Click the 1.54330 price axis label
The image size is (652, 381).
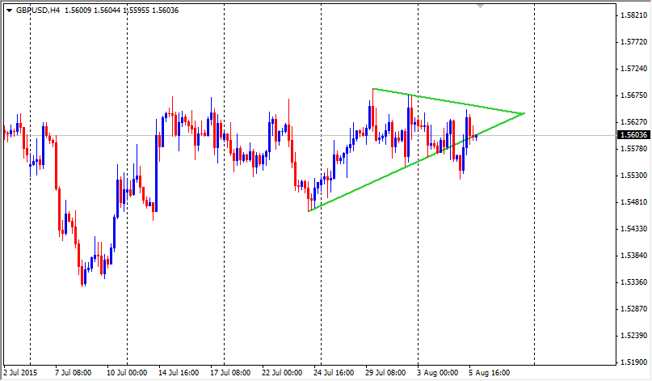click(x=633, y=229)
